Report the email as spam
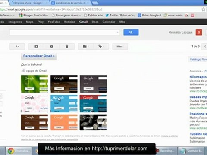 point(51,46)
